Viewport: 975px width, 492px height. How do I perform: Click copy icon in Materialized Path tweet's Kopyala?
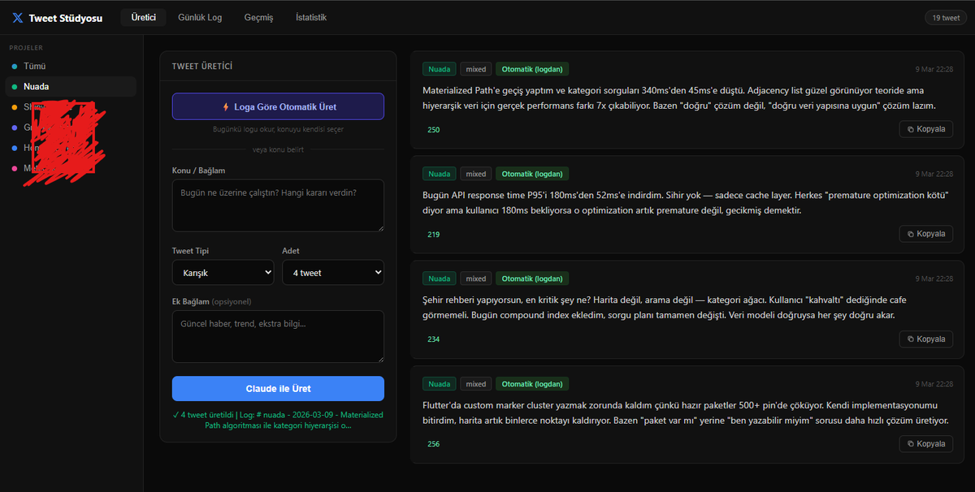coord(911,129)
